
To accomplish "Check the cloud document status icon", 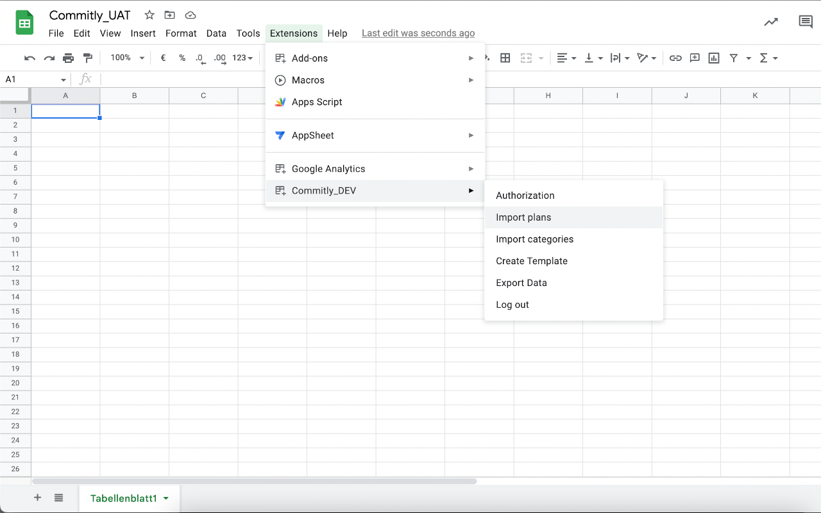I will (x=190, y=15).
